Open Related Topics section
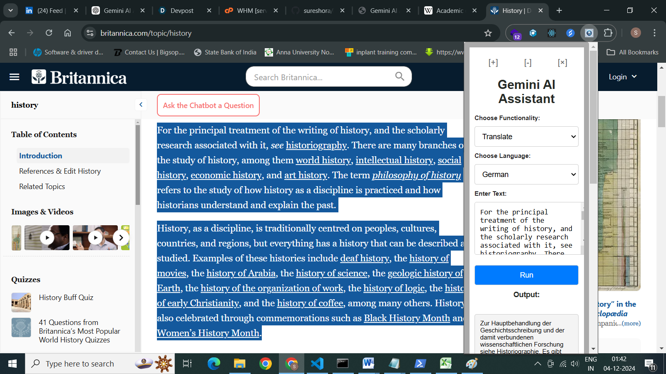Screen dimensions: 666x374 (42, 186)
